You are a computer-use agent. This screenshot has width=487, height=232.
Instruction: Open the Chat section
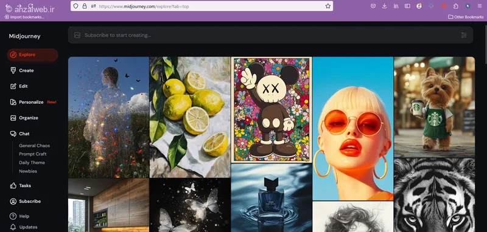(x=20, y=134)
